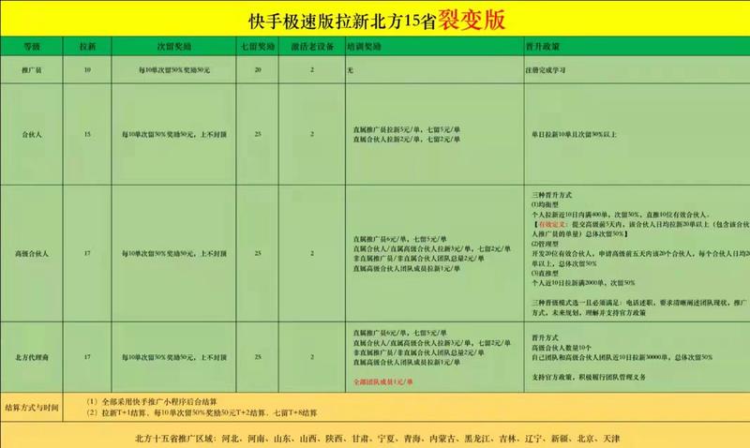Click the '高级合伙人' level cell
Viewport: 750px width, 448px height.
[x=32, y=253]
